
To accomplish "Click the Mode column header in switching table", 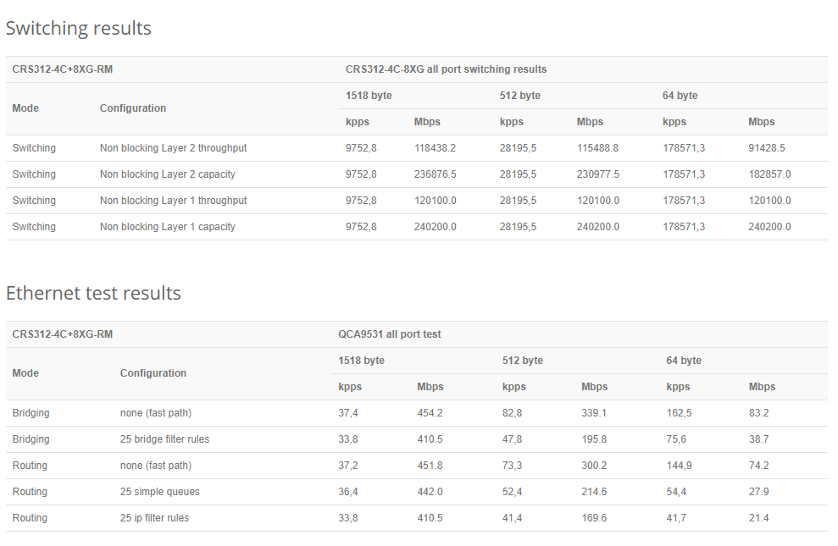I will (x=25, y=108).
